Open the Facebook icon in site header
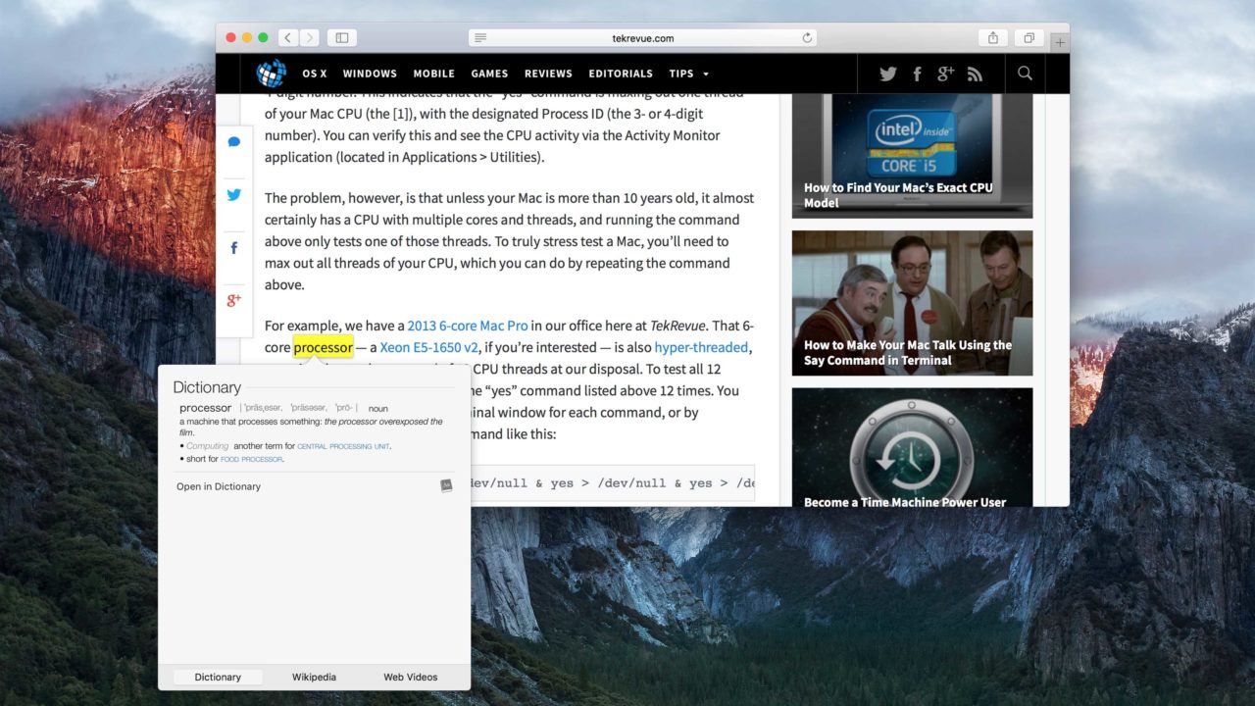Screen dimensions: 1255x706 coord(918,74)
